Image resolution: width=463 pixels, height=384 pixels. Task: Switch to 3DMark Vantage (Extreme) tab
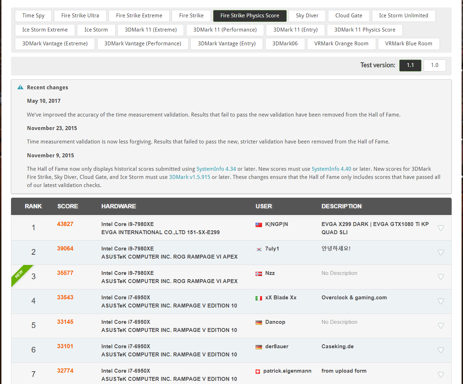pyautogui.click(x=55, y=44)
